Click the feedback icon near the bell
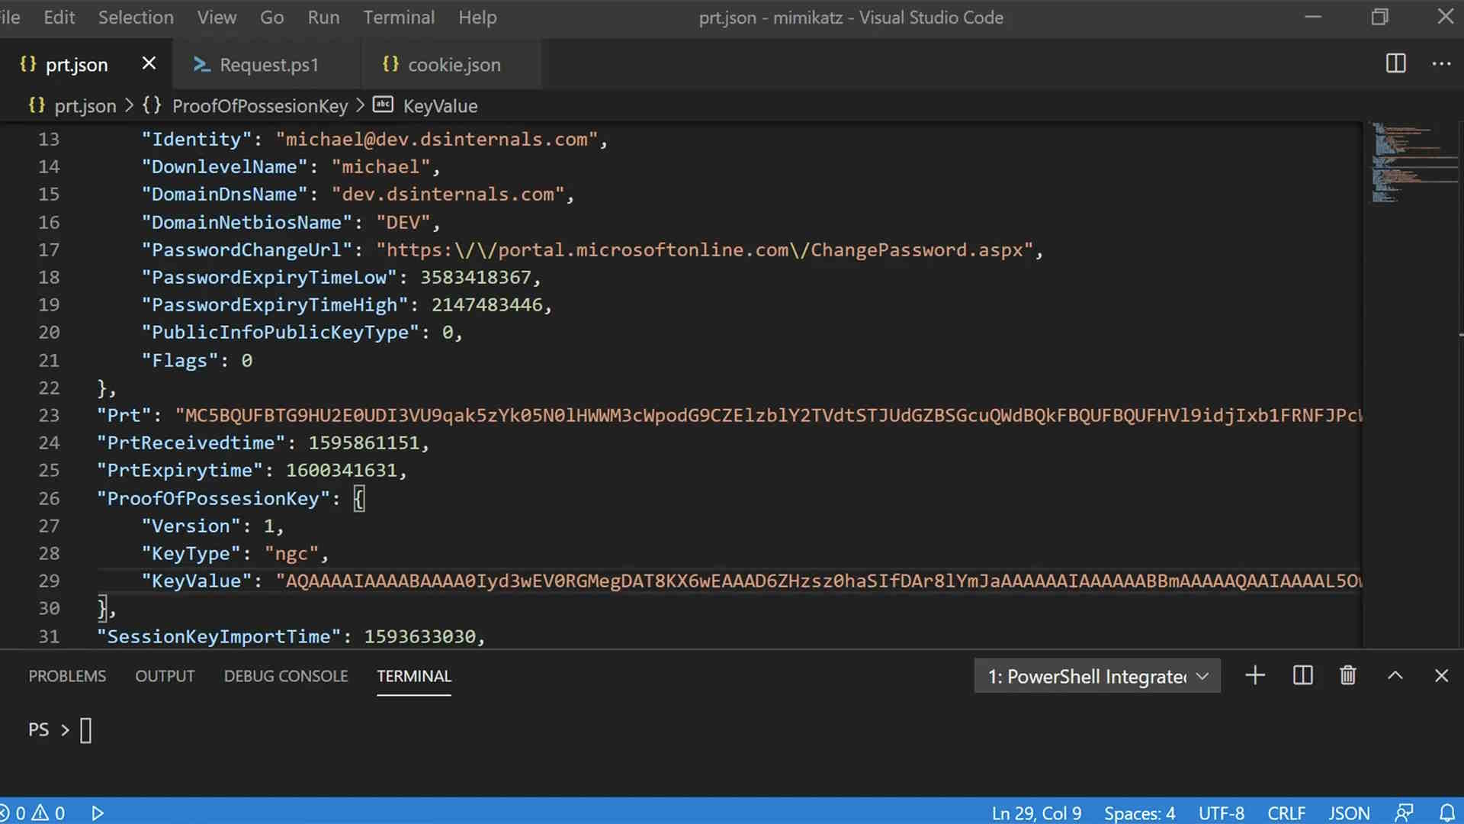The height and width of the screenshot is (824, 1464). point(1405,813)
